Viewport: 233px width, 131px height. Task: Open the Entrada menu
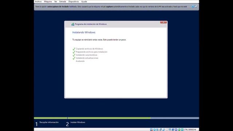(63, 1)
